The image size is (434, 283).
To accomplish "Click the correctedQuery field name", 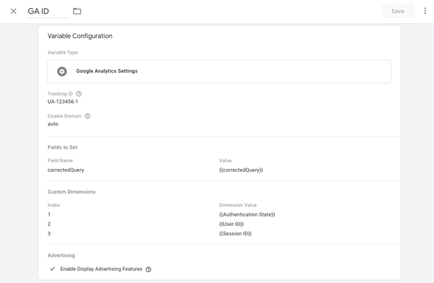I will (66, 170).
